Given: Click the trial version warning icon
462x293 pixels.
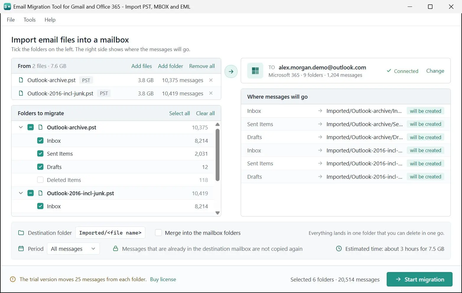Looking at the screenshot, I should pyautogui.click(x=13, y=279).
